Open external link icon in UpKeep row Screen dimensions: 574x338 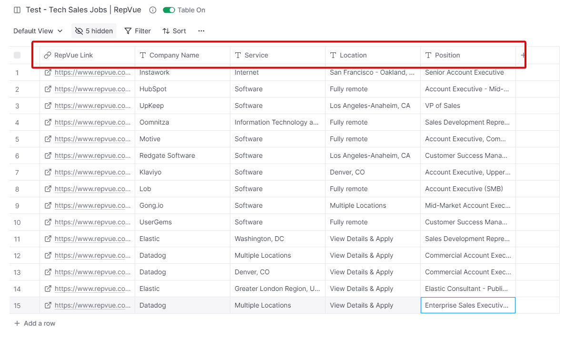tap(48, 106)
